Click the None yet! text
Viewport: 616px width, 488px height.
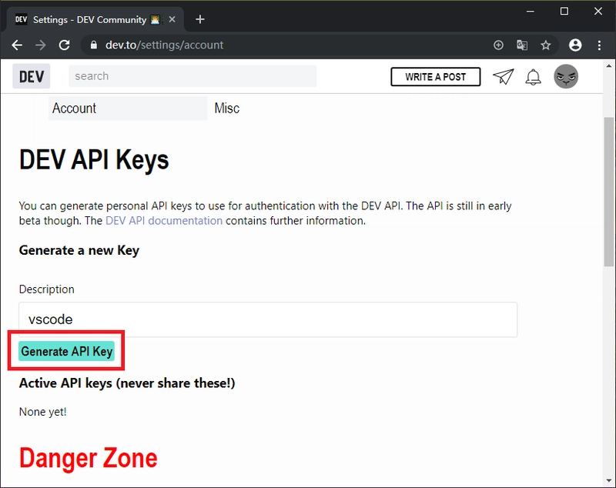43,412
